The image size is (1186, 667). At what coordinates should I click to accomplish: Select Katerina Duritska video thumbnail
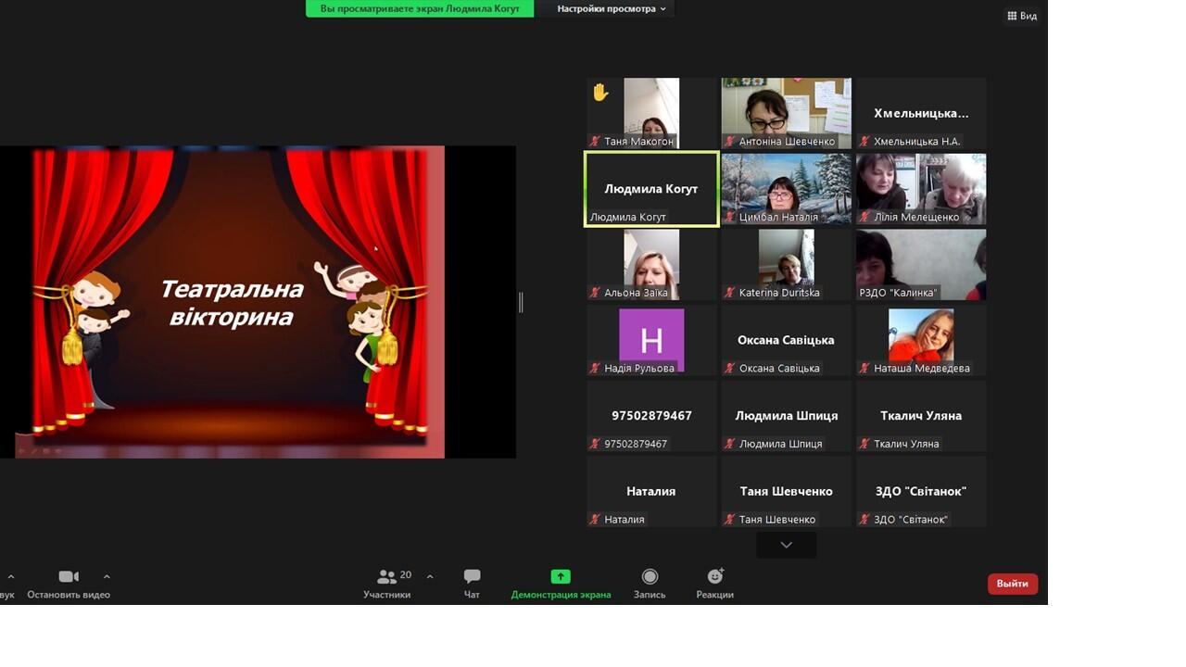[786, 265]
